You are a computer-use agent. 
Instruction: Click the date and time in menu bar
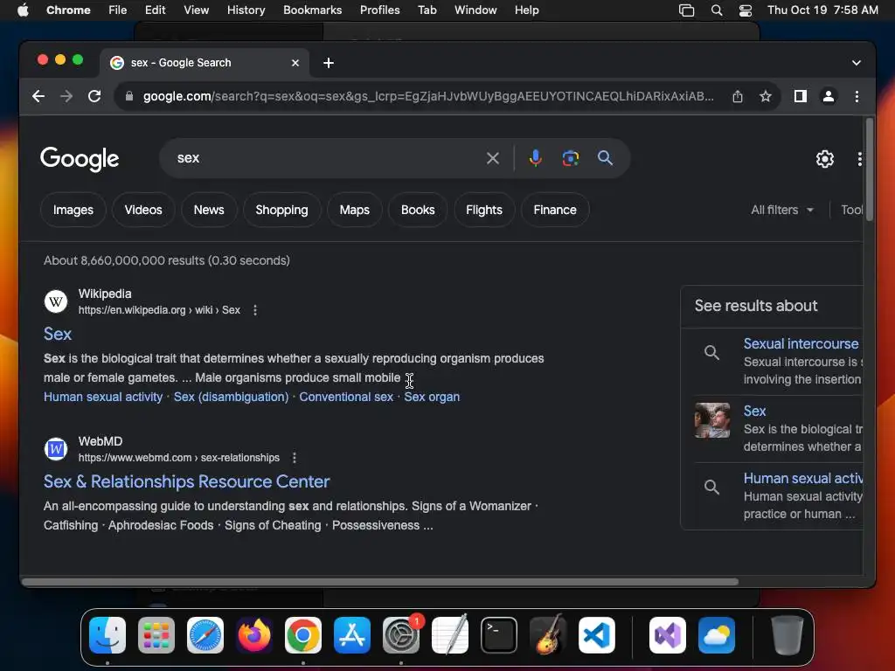point(822,10)
